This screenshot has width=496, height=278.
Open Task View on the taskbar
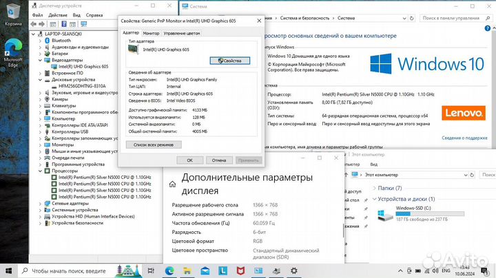(151, 270)
